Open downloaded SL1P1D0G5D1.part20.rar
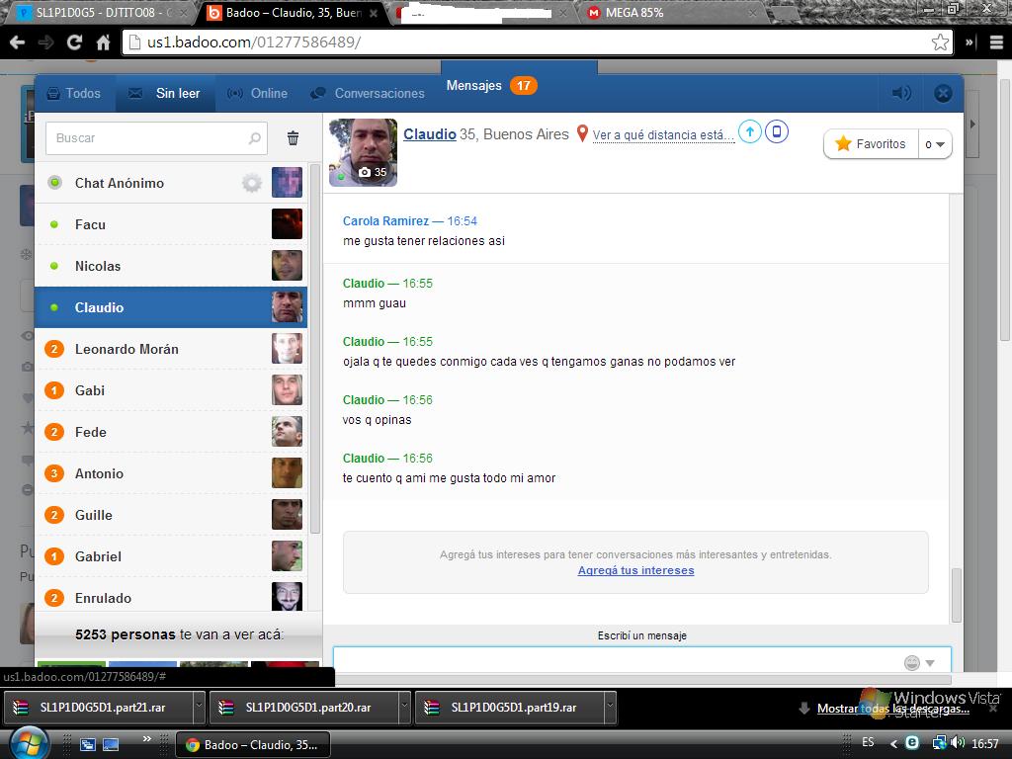This screenshot has width=1012, height=759. point(305,708)
